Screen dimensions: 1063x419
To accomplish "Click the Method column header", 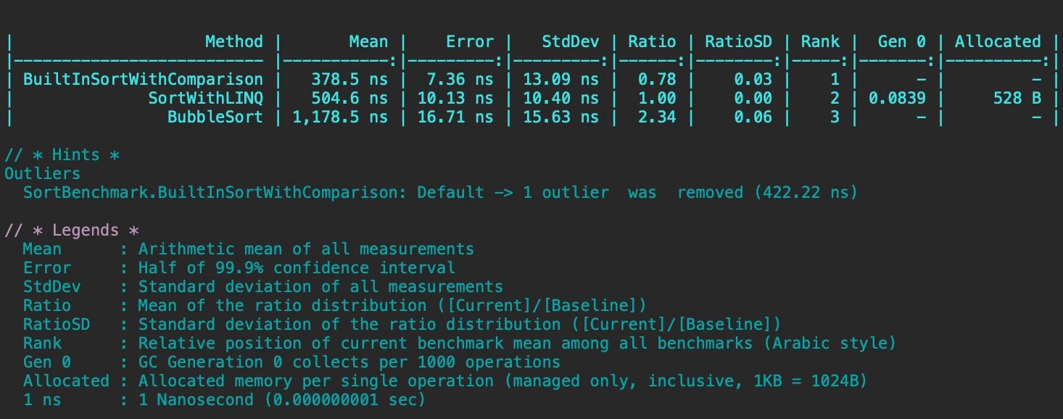I will tap(233, 42).
